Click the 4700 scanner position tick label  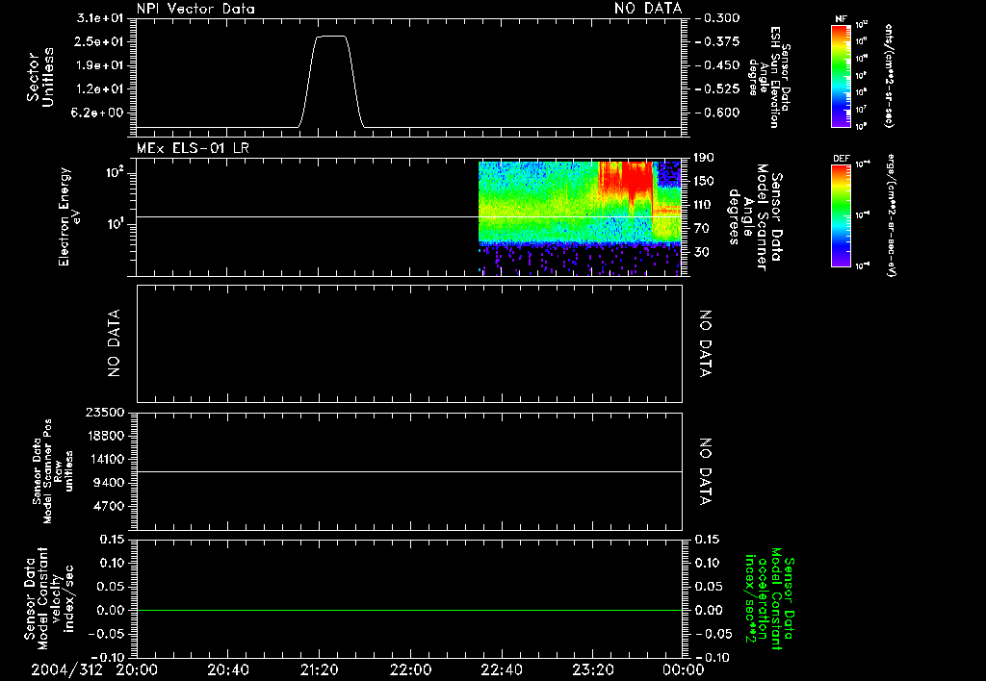click(x=109, y=506)
